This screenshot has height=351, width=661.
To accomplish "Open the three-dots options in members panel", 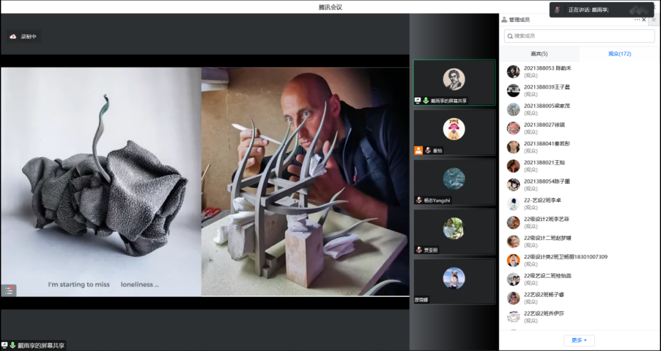I will (x=637, y=20).
